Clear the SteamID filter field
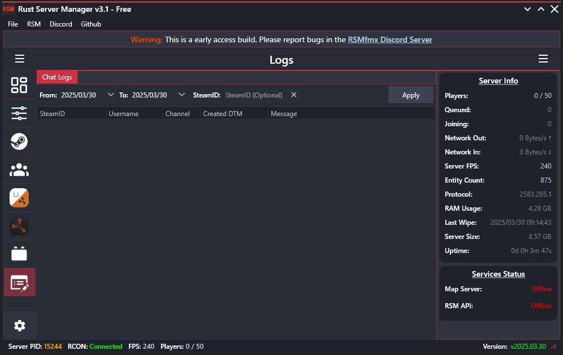The width and height of the screenshot is (563, 355). click(294, 95)
